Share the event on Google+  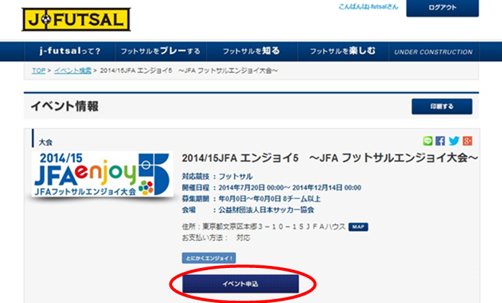tap(467, 141)
